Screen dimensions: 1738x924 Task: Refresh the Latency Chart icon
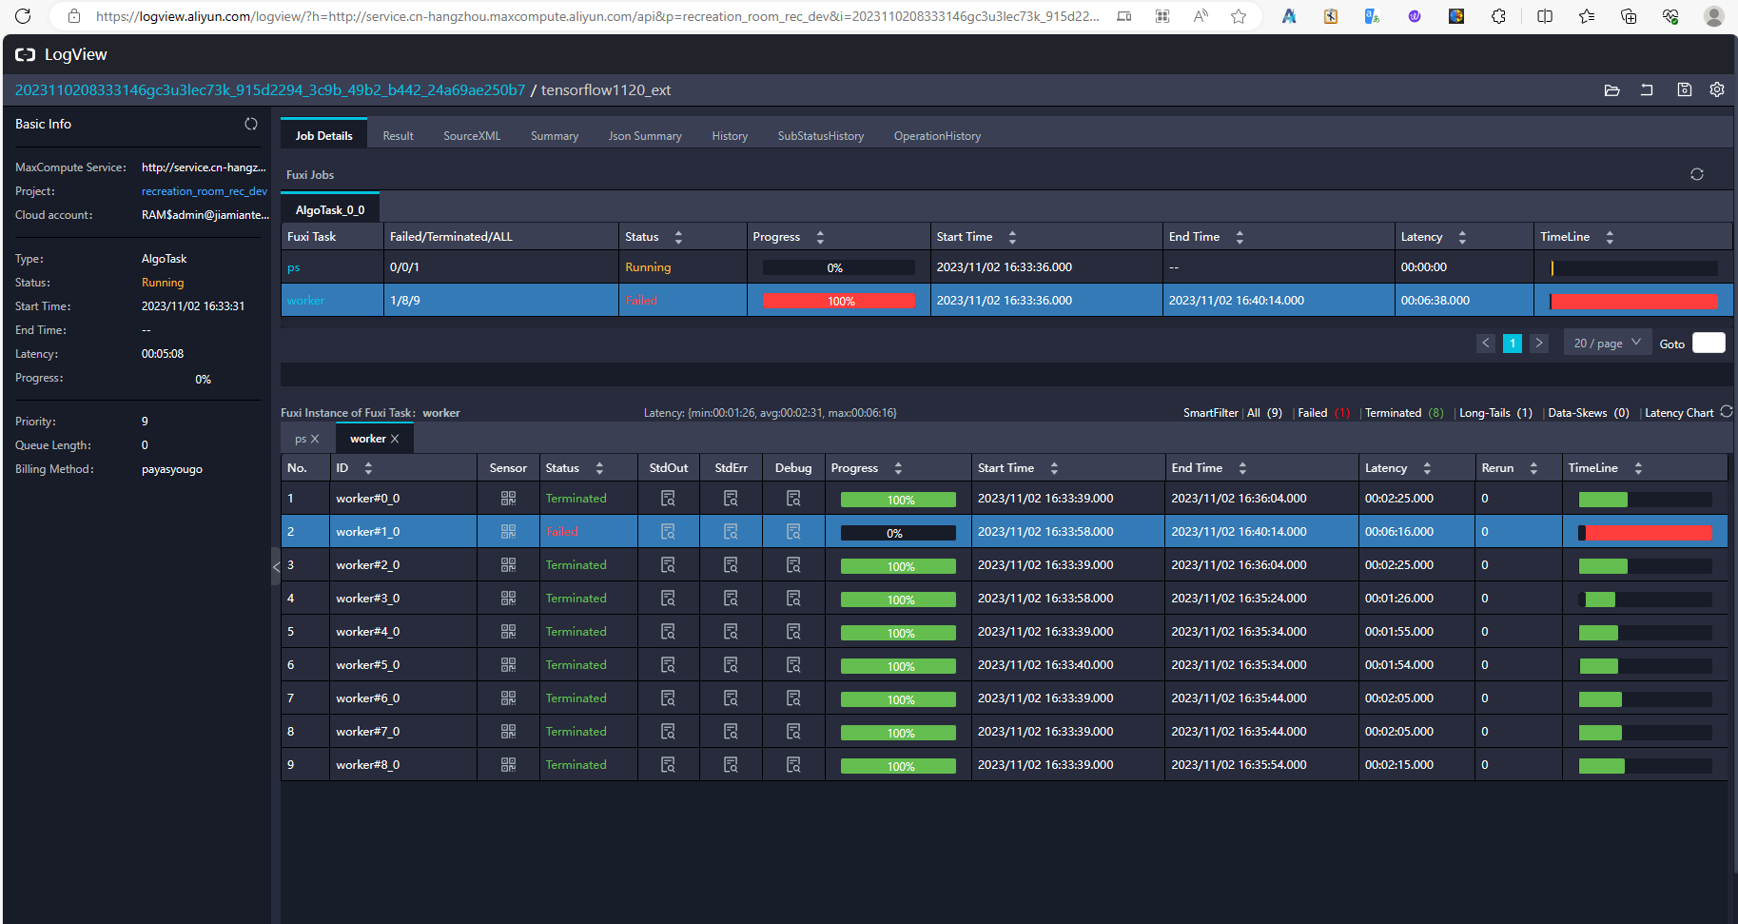(x=1727, y=412)
